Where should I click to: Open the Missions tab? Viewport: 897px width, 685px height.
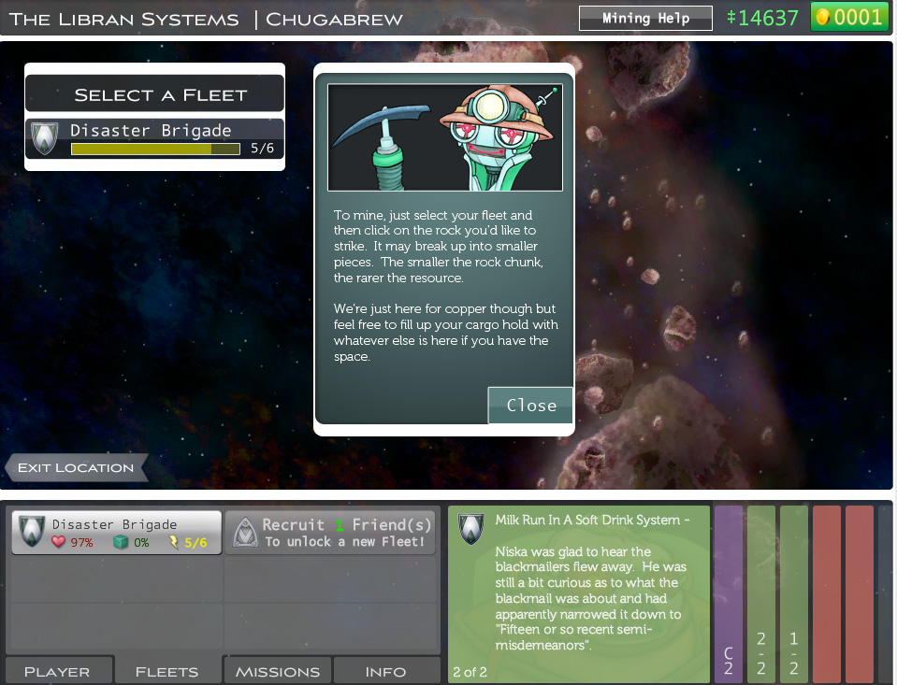[x=277, y=671]
